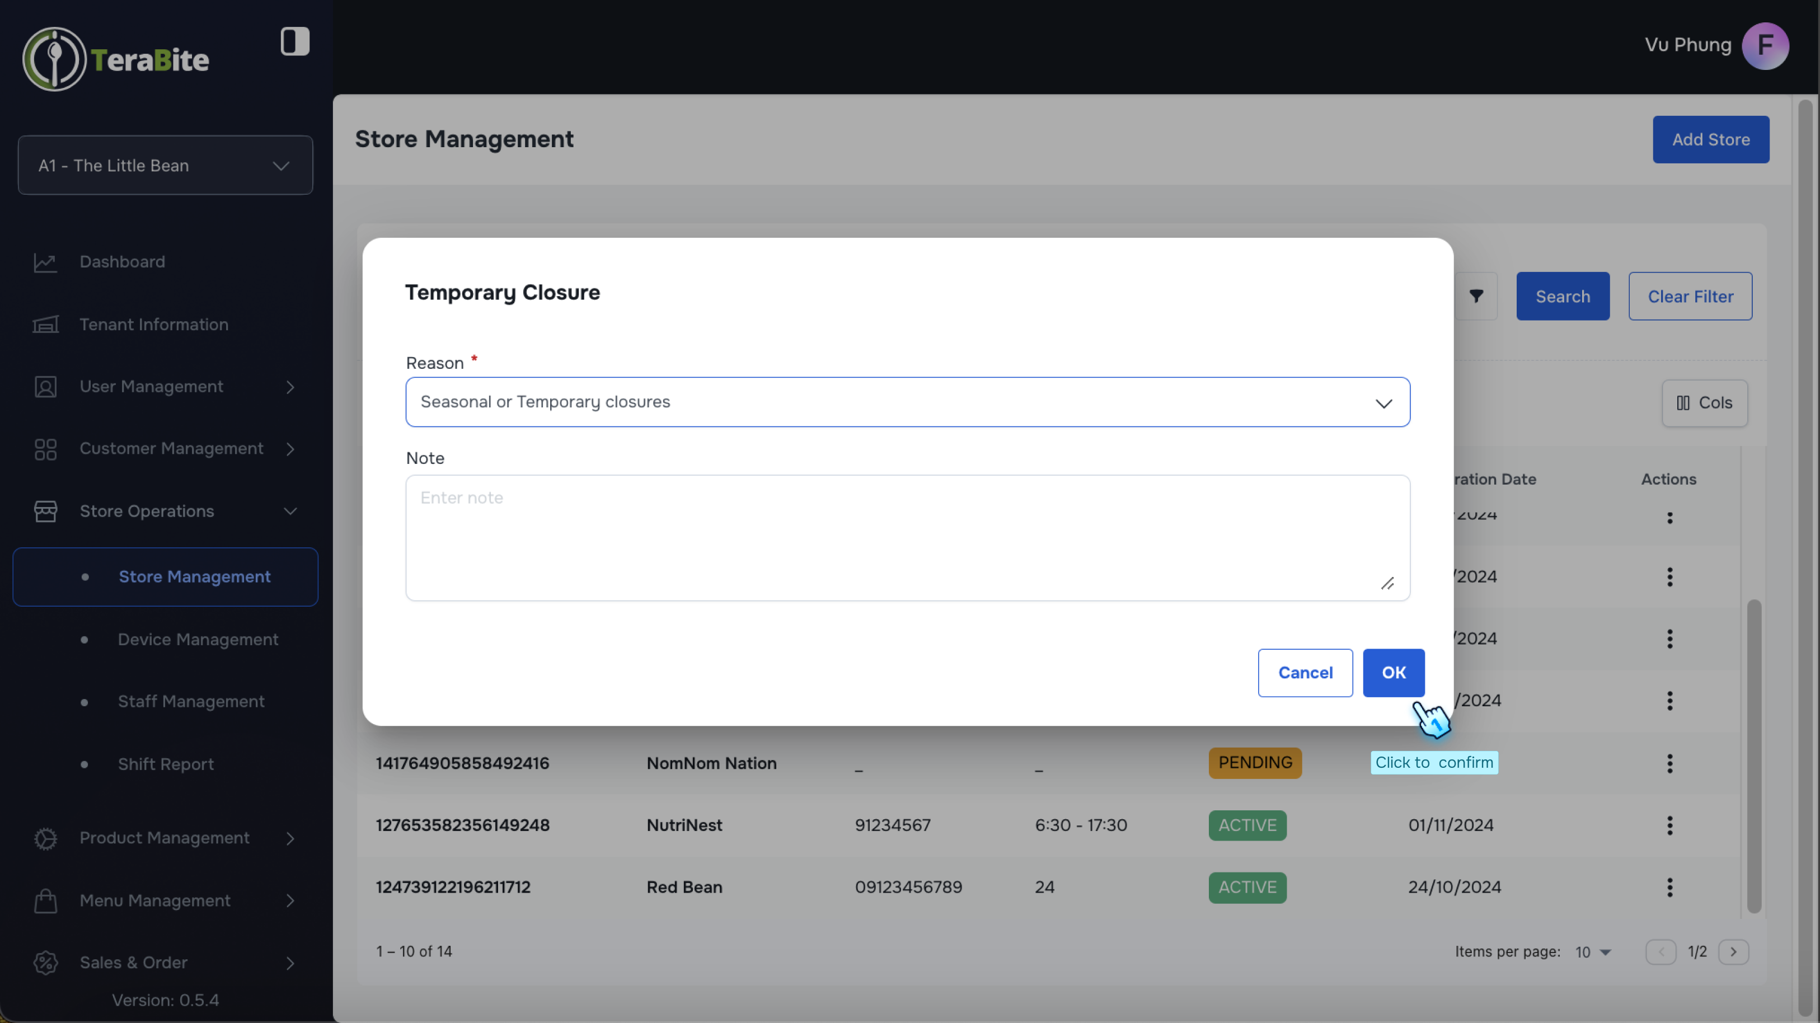Open Device Management in the sidebar
Viewport: 1820px width, 1023px height.
point(198,639)
